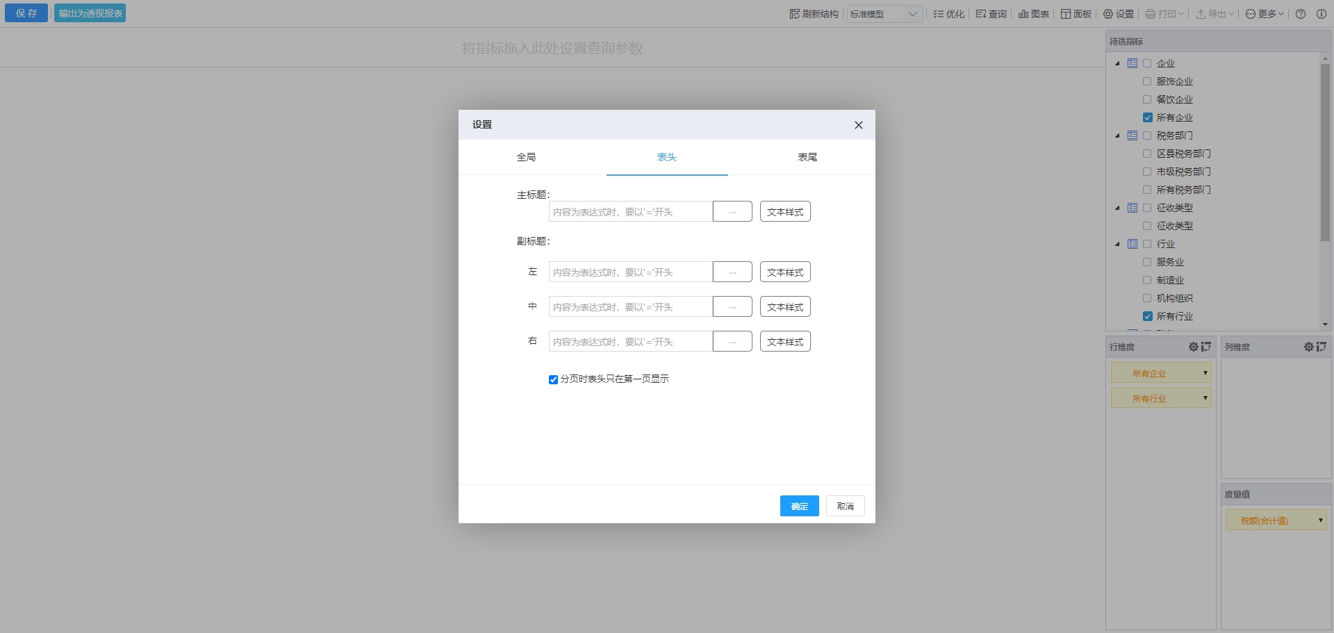Open the 面板 panel layout icon
The width and height of the screenshot is (1334, 633).
[1066, 14]
